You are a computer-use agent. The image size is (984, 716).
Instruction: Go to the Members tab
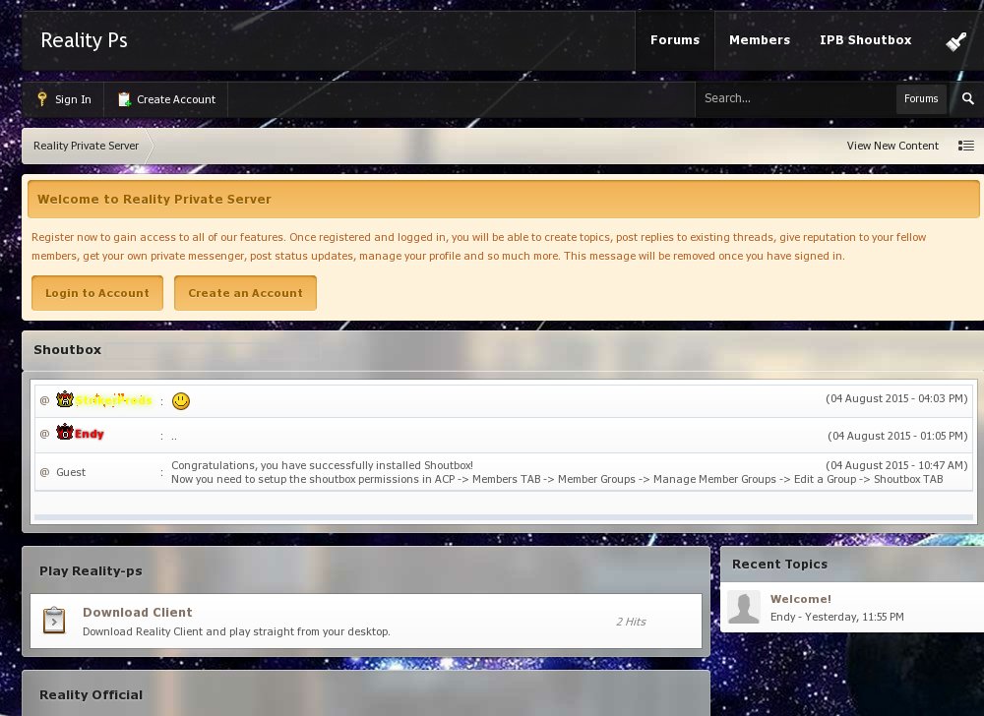tap(759, 40)
